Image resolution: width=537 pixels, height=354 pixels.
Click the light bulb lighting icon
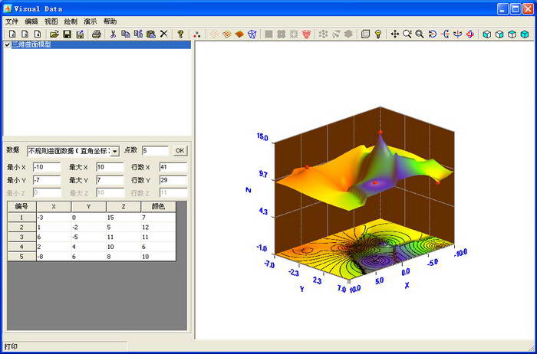point(378,34)
